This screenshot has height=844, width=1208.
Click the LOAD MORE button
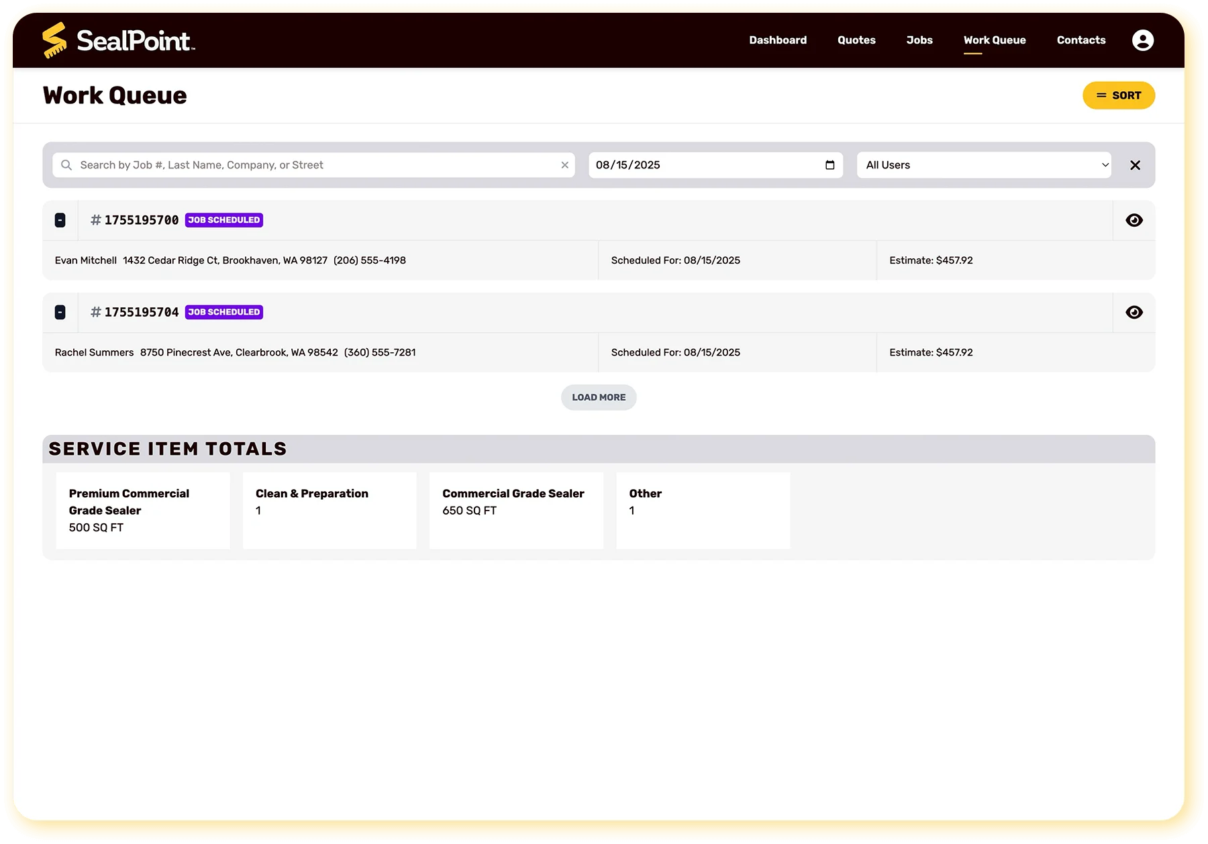[x=598, y=397]
